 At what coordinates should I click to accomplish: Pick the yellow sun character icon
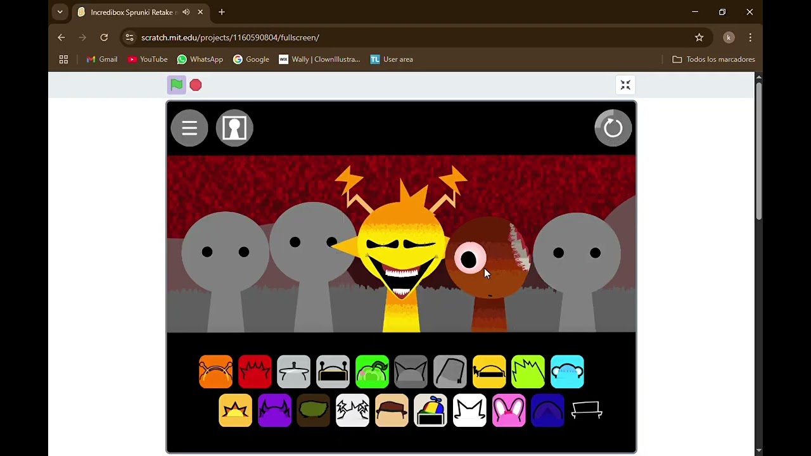[x=235, y=410]
